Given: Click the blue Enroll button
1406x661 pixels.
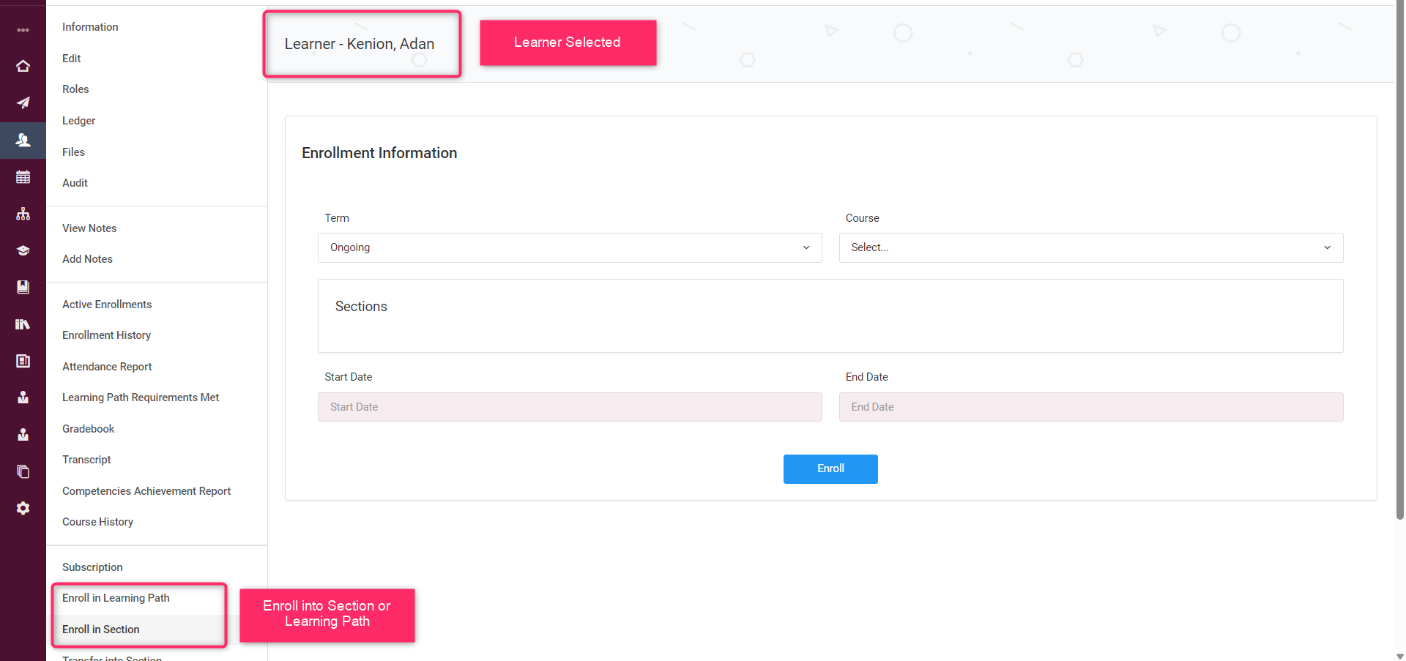Looking at the screenshot, I should [x=830, y=469].
